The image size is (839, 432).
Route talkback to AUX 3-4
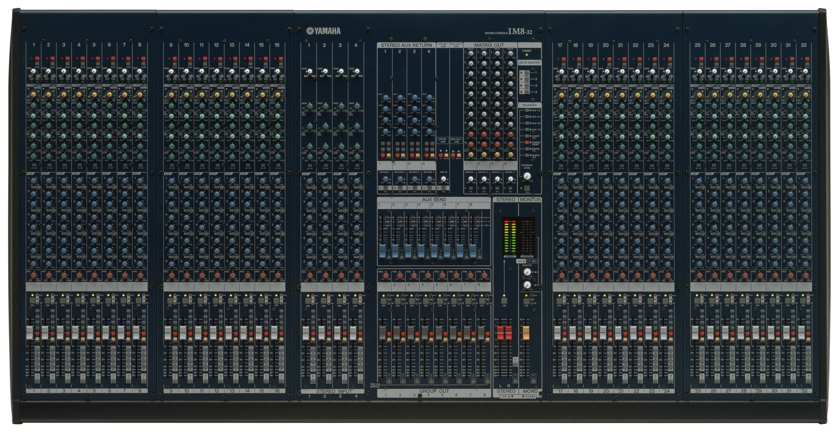[527, 117]
